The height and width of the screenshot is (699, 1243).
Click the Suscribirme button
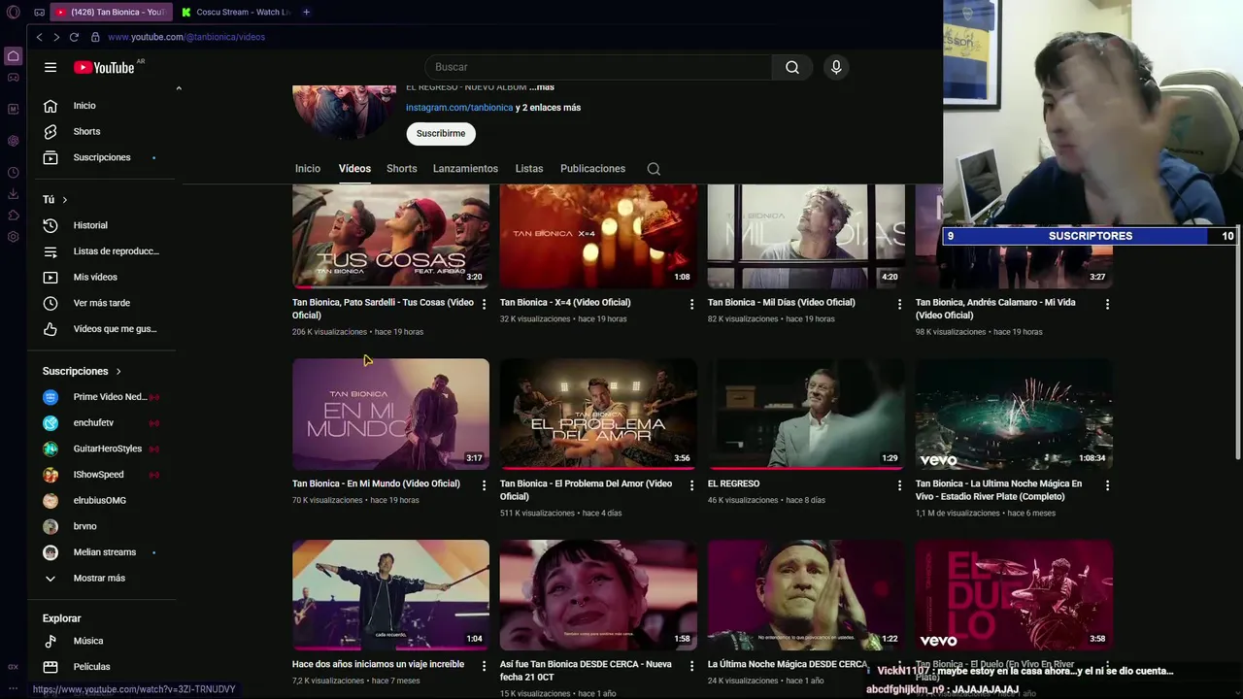point(441,133)
